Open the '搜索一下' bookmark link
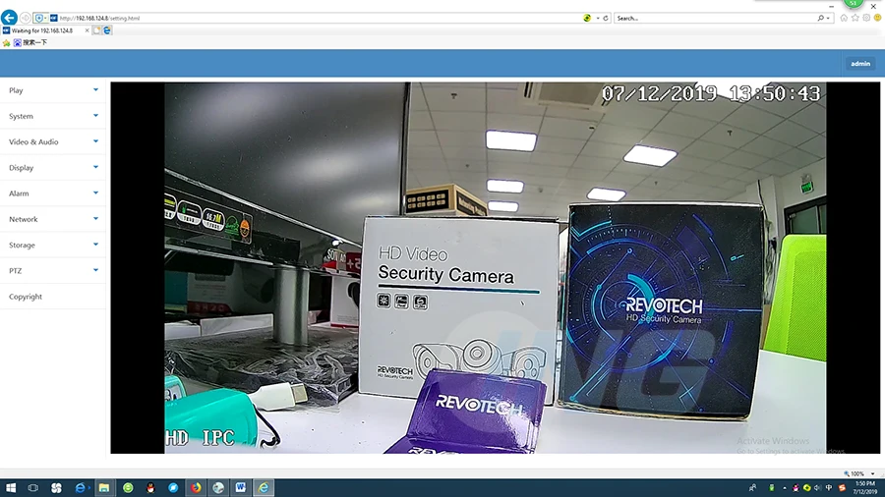Viewport: 885px width, 497px height. (30, 43)
